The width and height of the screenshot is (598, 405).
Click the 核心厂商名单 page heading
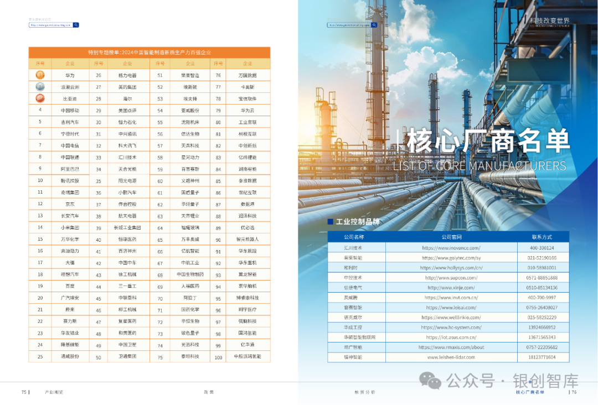click(x=488, y=141)
